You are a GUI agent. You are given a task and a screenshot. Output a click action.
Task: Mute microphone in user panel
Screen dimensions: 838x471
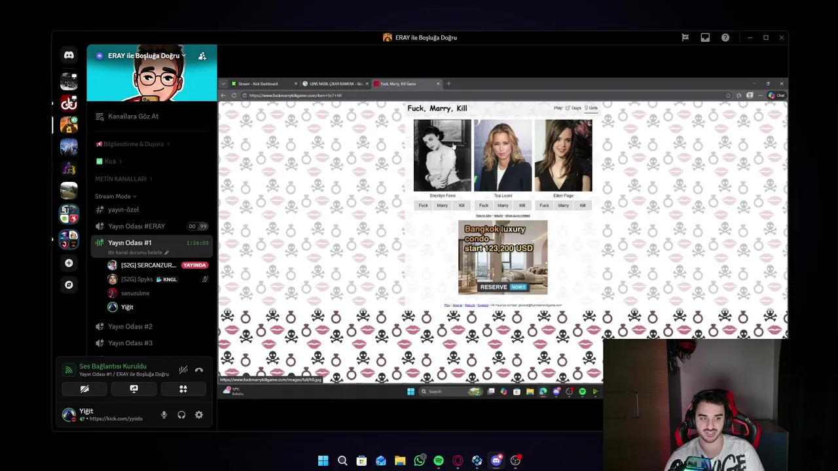coord(164,415)
